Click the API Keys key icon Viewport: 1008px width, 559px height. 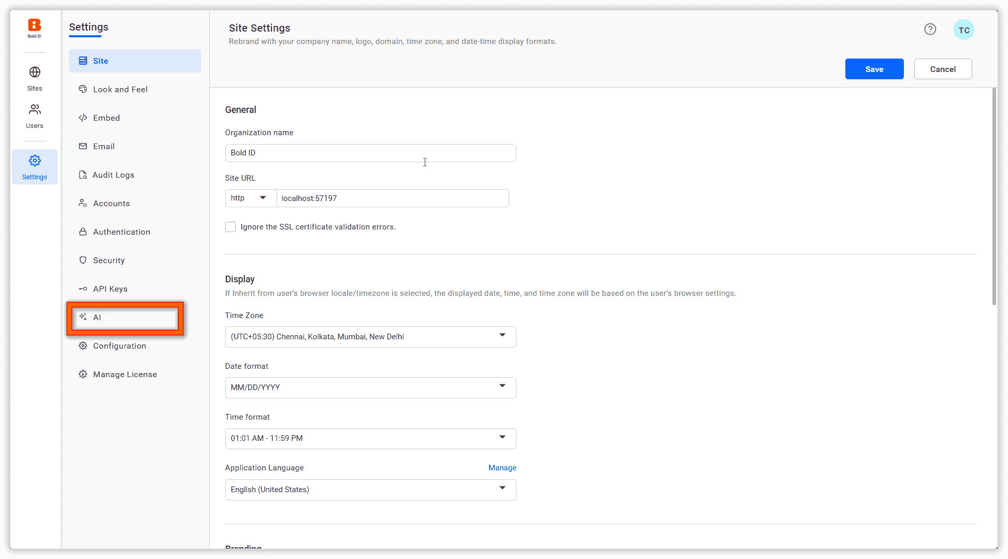tap(83, 289)
